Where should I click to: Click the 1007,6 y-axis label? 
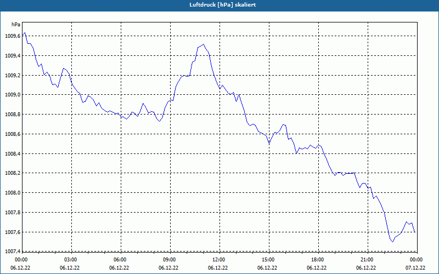13,232
